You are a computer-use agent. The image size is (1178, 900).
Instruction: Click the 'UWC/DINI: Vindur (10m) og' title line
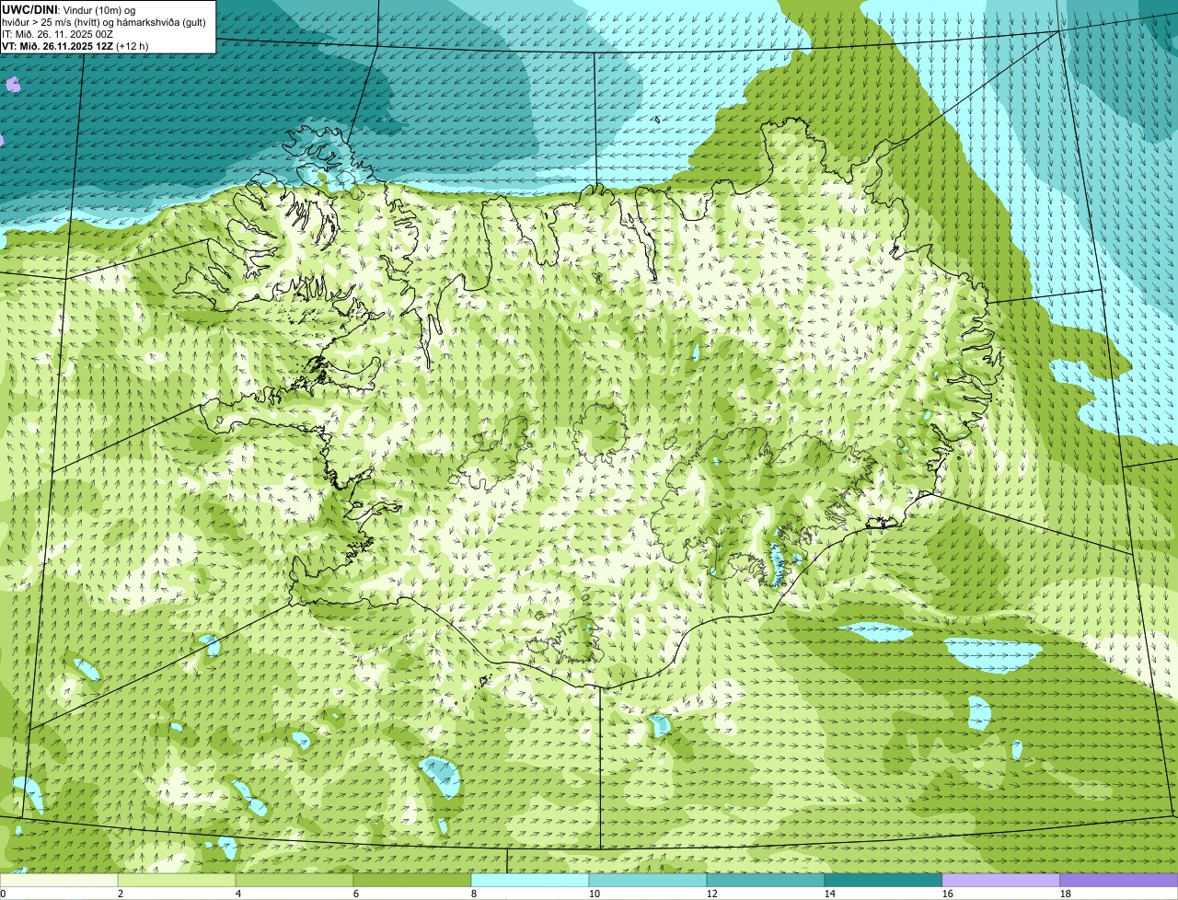tap(68, 9)
